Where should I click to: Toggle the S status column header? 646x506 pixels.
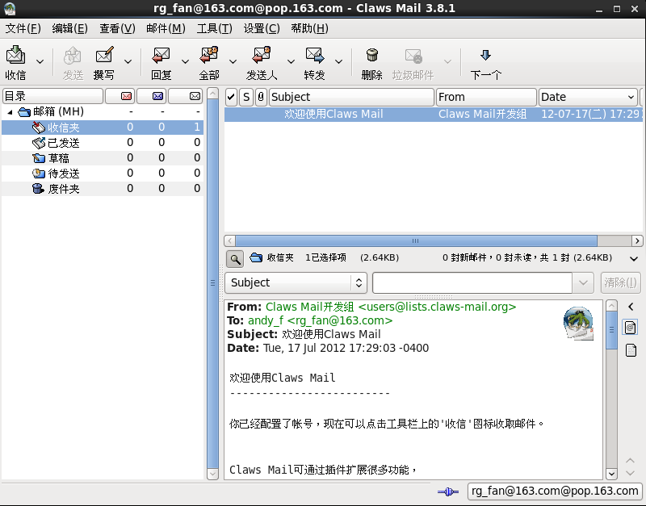[x=246, y=97]
